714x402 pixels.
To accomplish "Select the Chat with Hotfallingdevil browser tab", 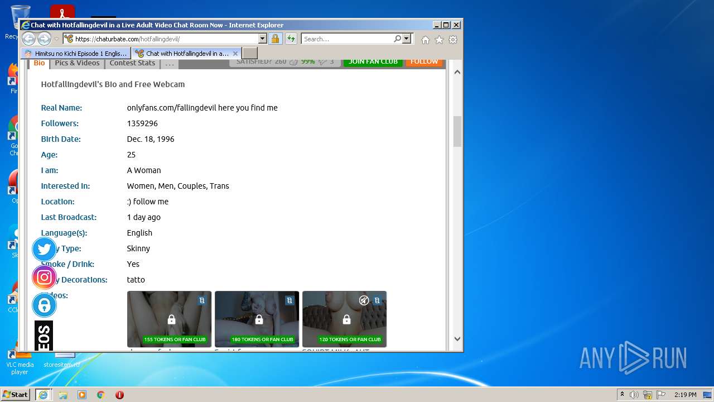I will coord(186,54).
